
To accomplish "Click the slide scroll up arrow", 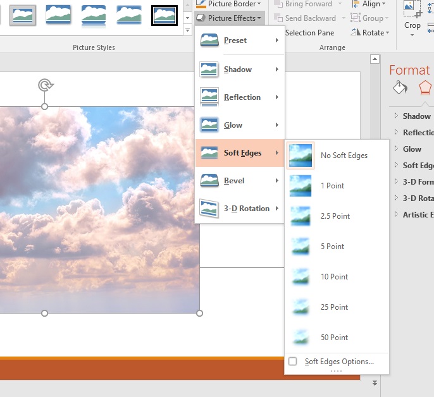I will pyautogui.click(x=375, y=59).
